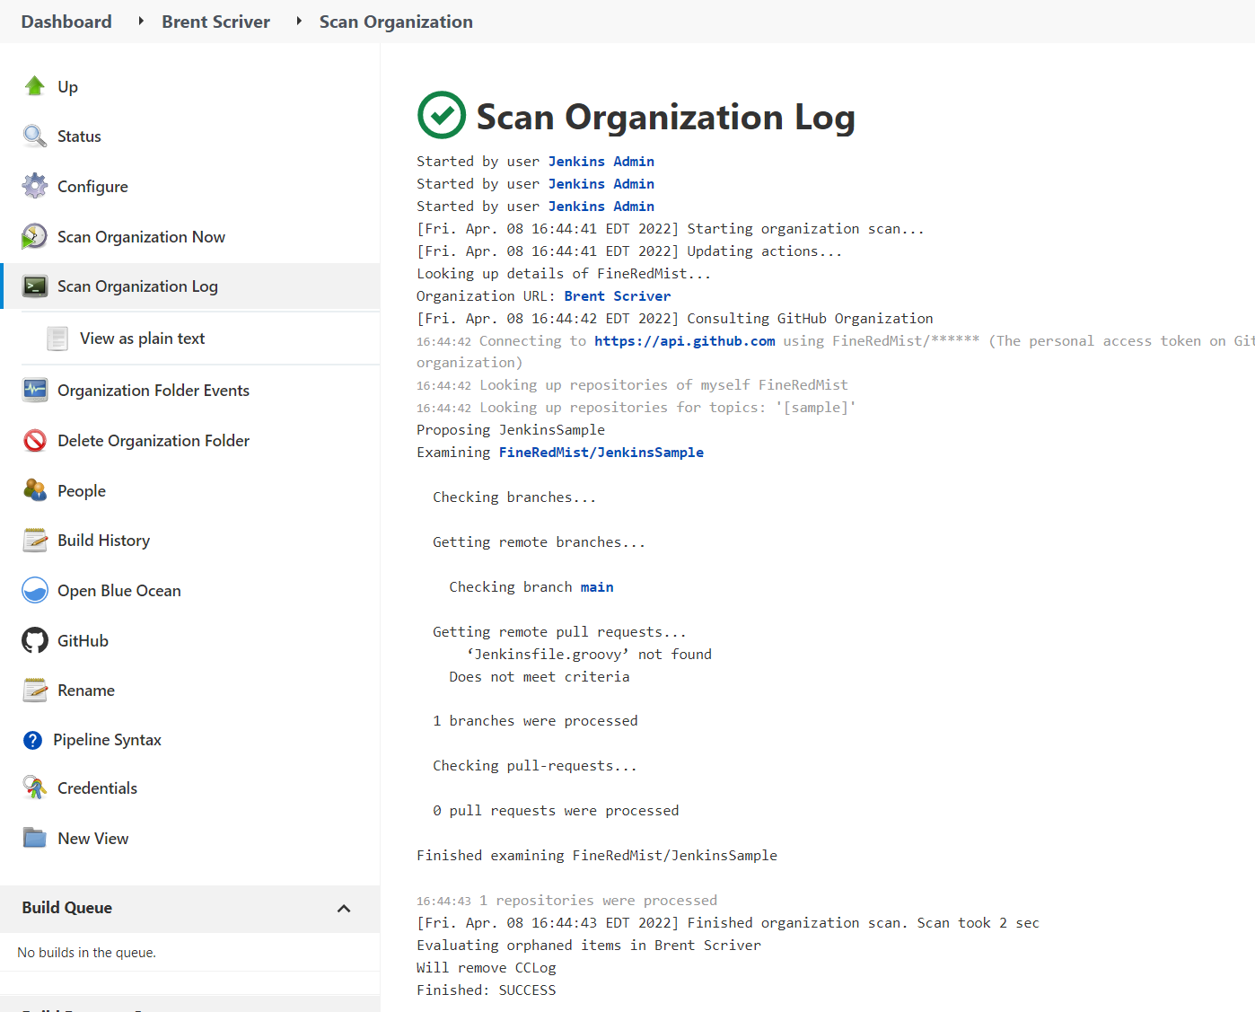Select Scan Organization Log sidebar item
The width and height of the screenshot is (1255, 1012).
pyautogui.click(x=137, y=286)
